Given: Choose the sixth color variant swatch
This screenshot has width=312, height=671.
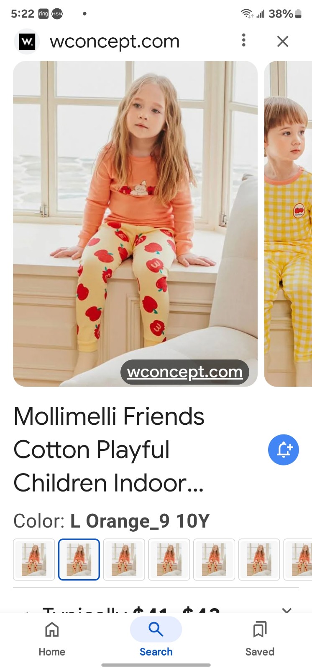Looking at the screenshot, I should (259, 559).
